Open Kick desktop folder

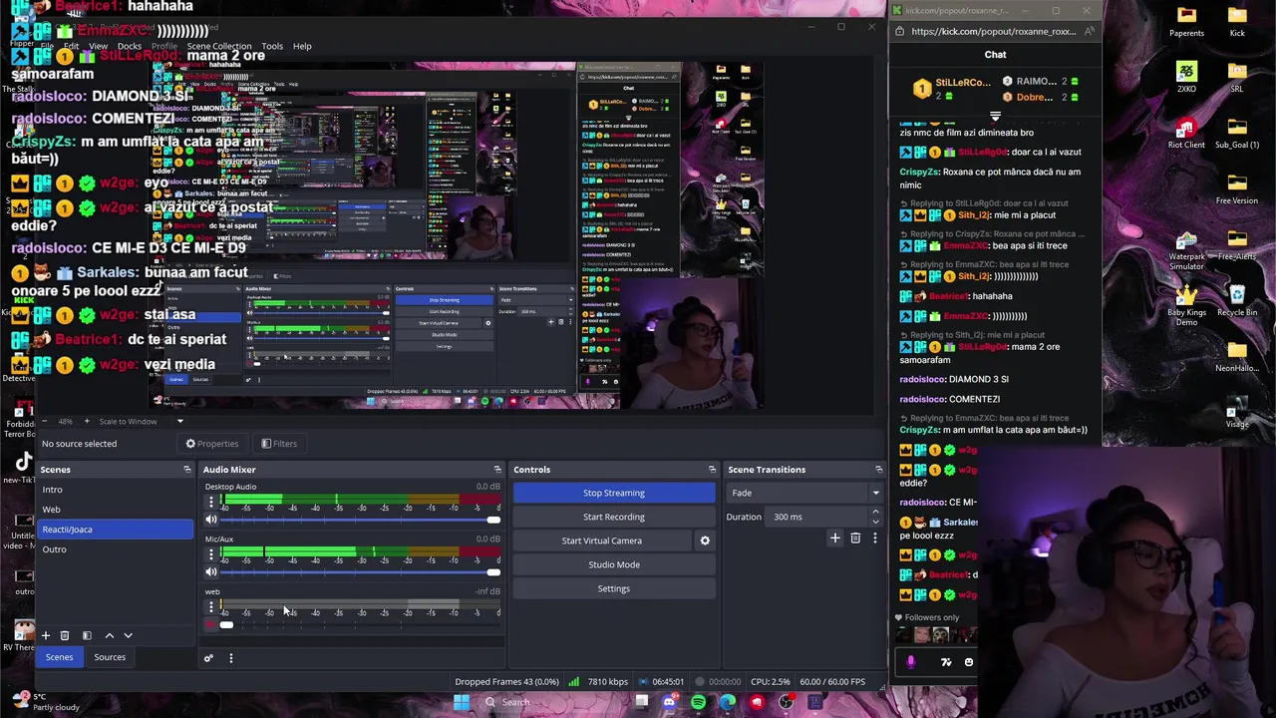click(x=1237, y=21)
